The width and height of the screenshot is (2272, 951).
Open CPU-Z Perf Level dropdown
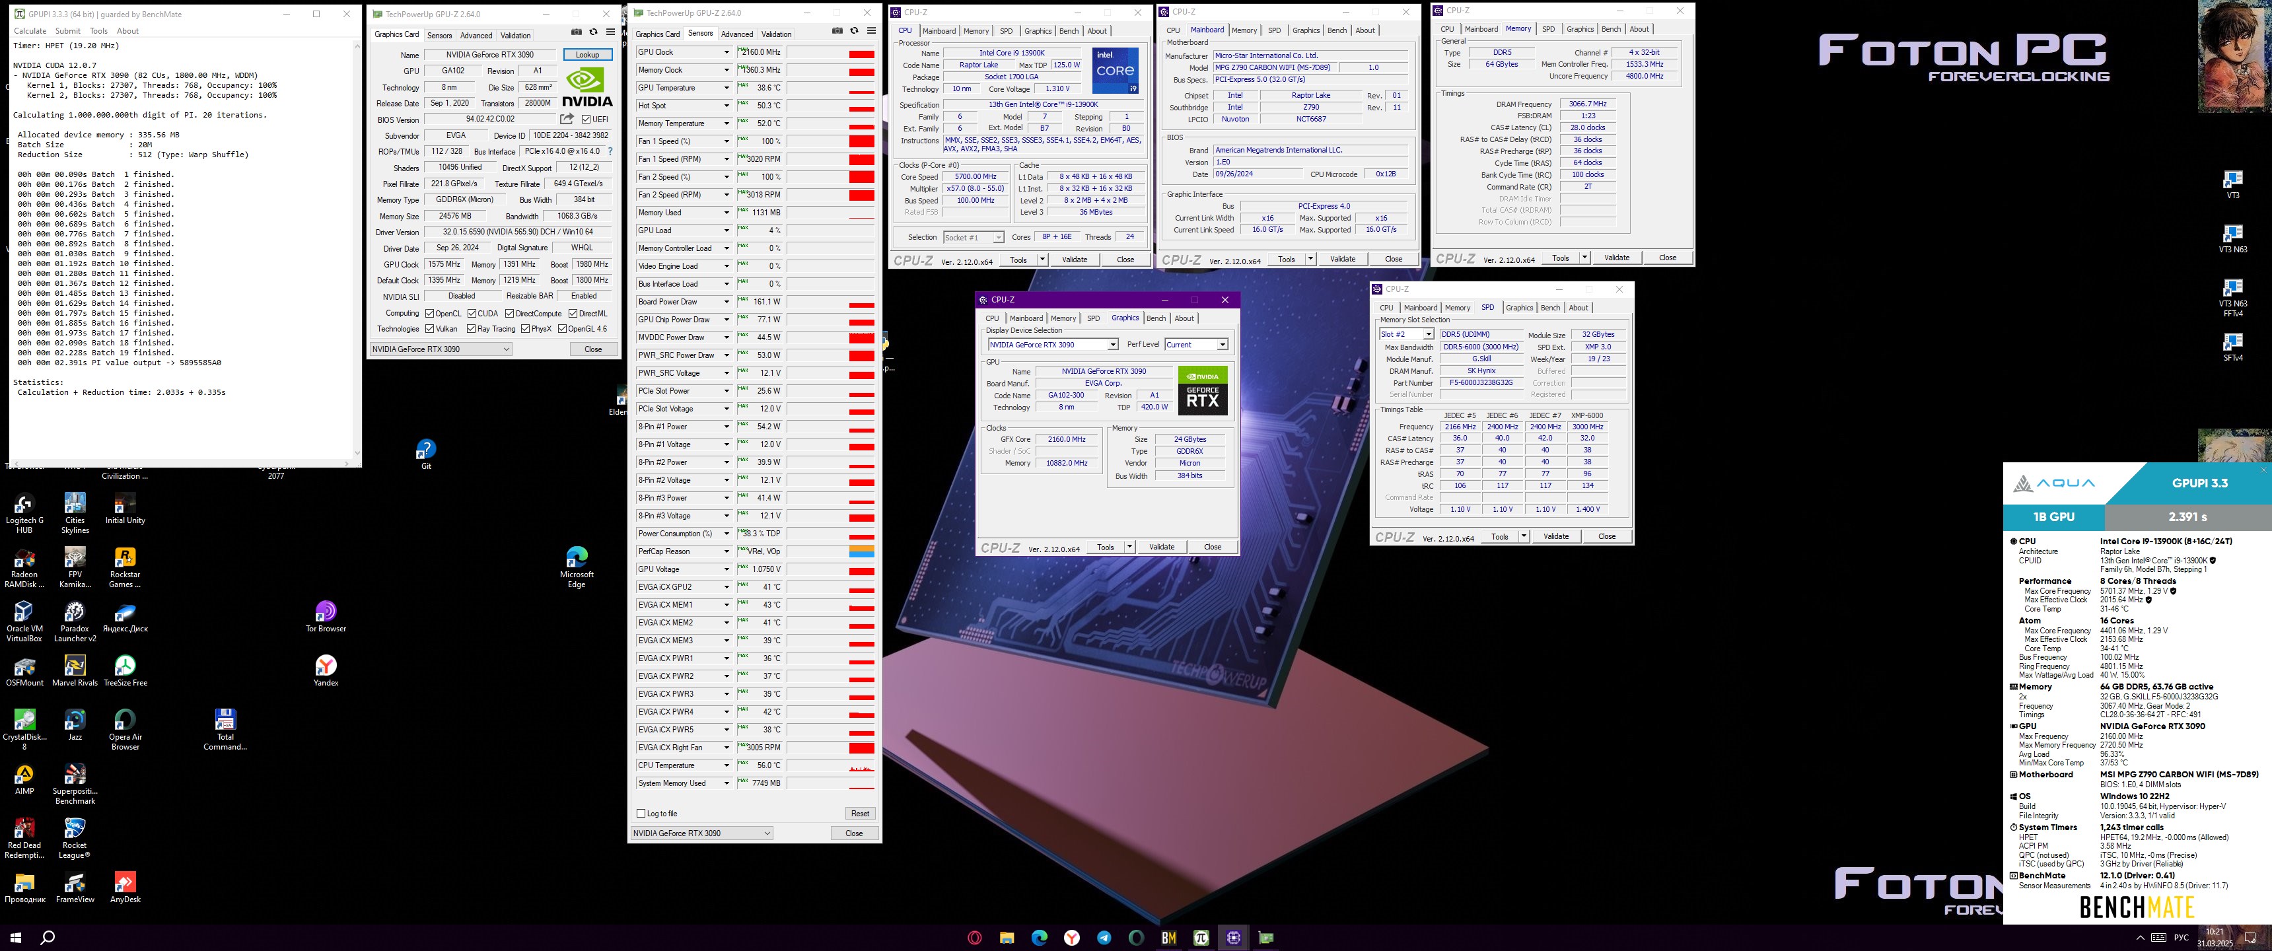coord(1197,345)
